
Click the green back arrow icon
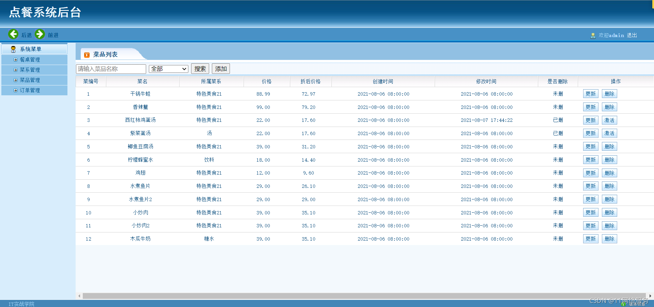coord(13,34)
